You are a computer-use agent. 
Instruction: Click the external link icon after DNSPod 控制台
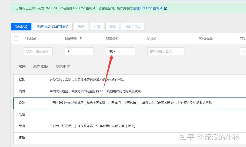coord(165,9)
